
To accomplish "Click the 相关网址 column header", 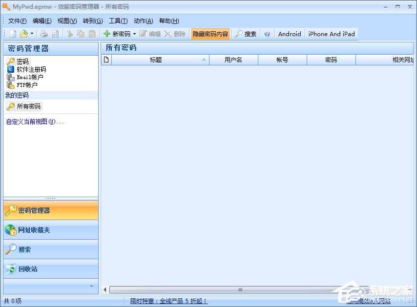I will coord(385,60).
